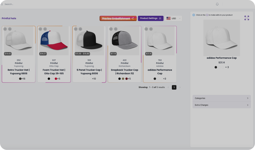Open the 5 Panel Trucker Cap thumbnail
The image size is (255, 150).
point(89,41)
